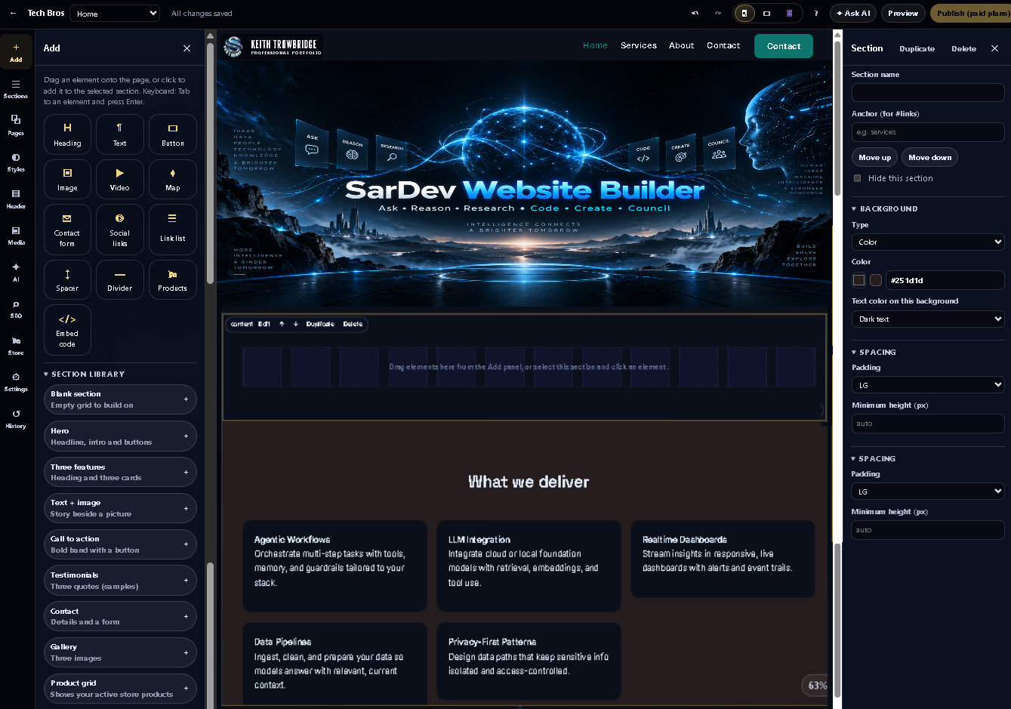
Task: Add a Heading element
Action: pyautogui.click(x=67, y=134)
